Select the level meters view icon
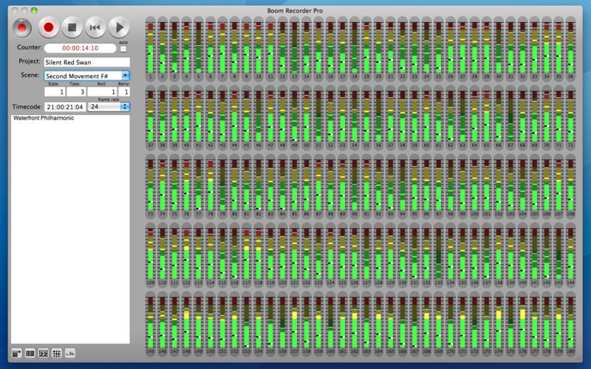Screen dimensions: 591x369 point(71,354)
